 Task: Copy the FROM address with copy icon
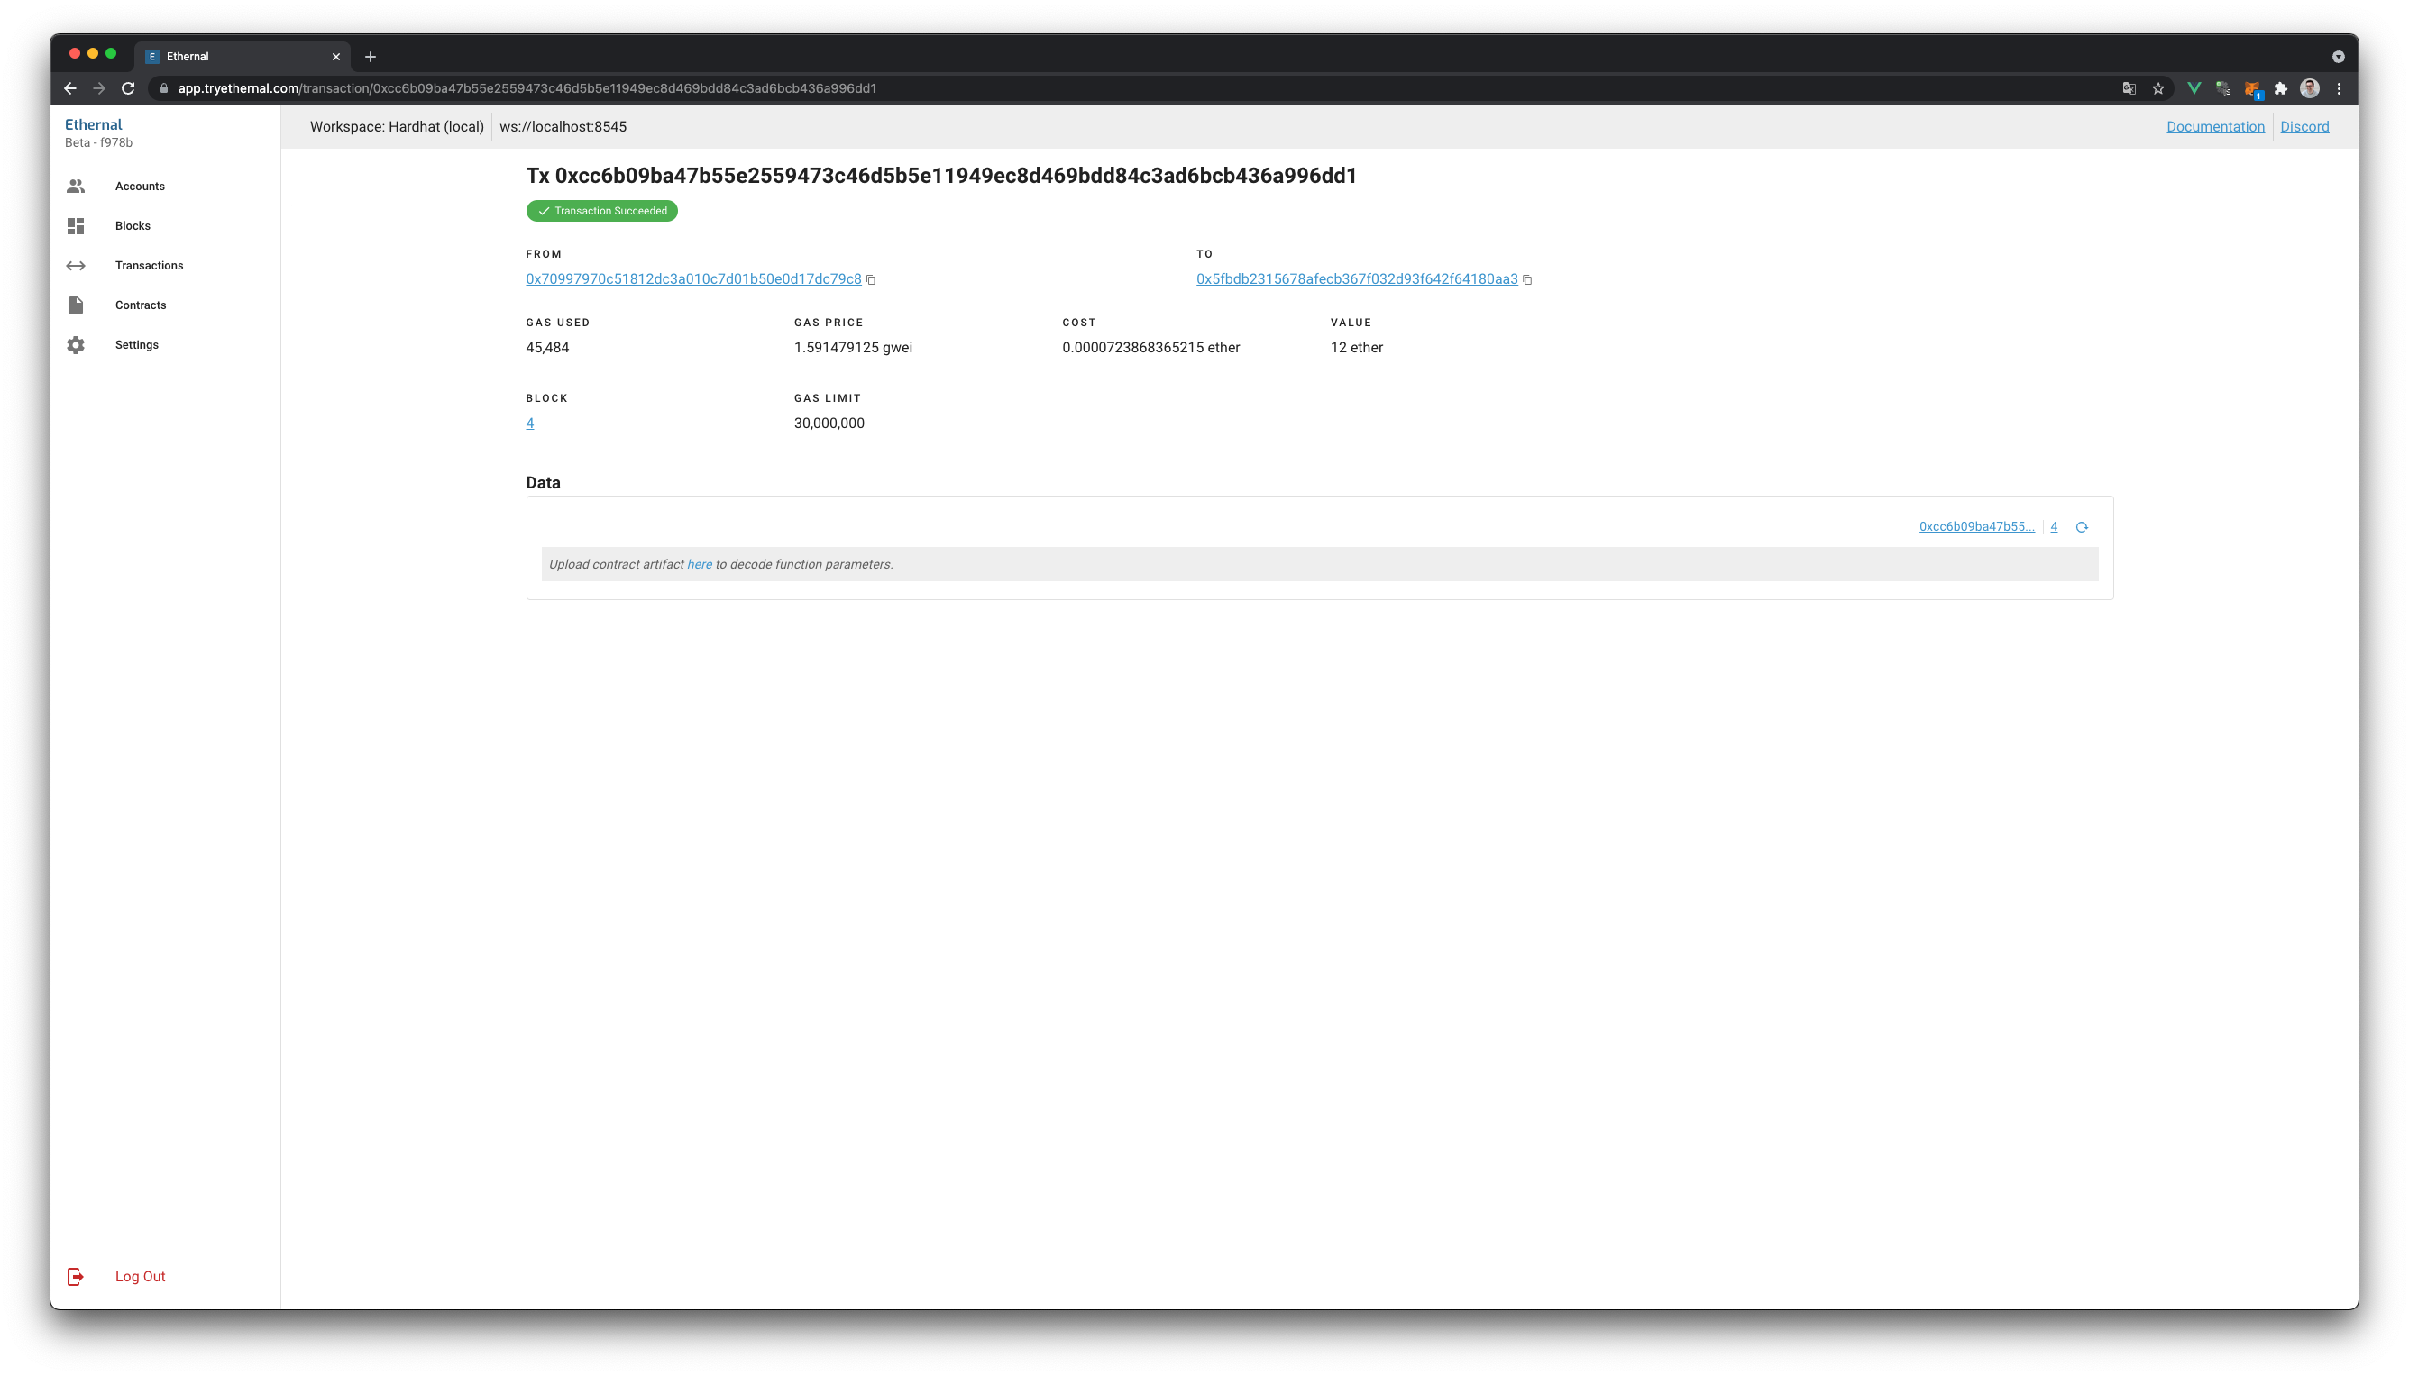tap(871, 279)
